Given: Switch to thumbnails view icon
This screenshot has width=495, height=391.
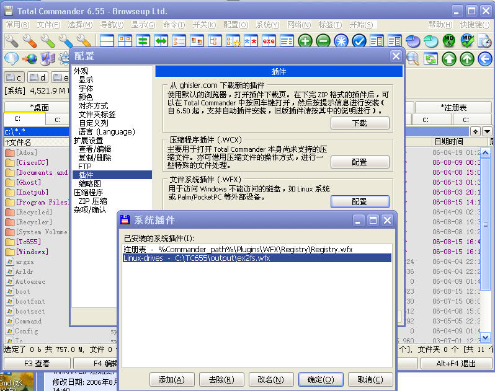Looking at the screenshot, I should (x=197, y=41).
